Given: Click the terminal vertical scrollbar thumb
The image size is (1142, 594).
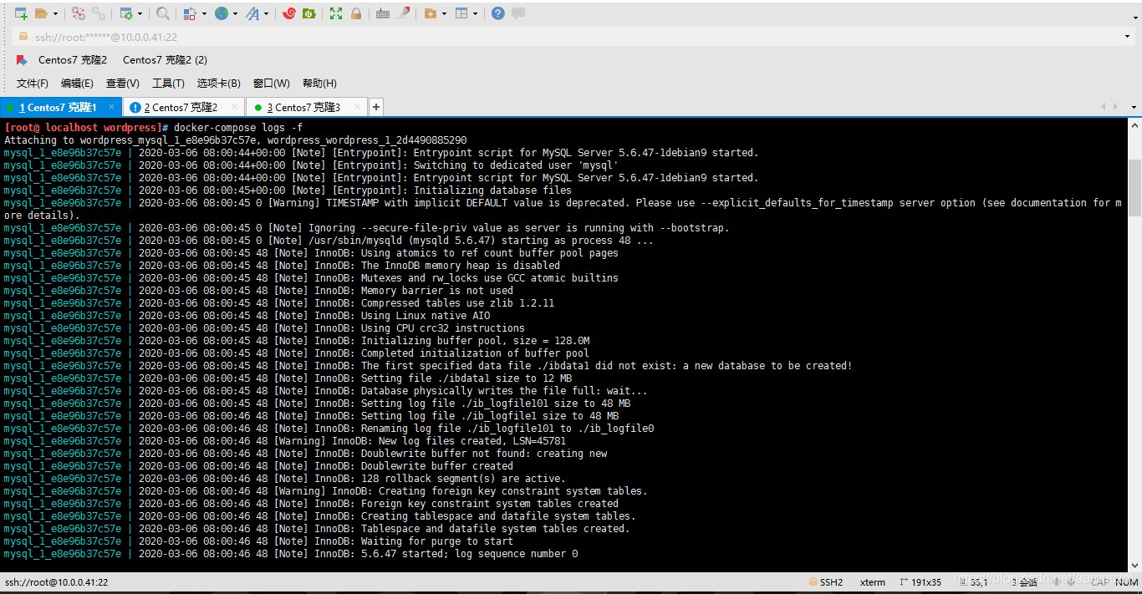Looking at the screenshot, I should point(1134,188).
